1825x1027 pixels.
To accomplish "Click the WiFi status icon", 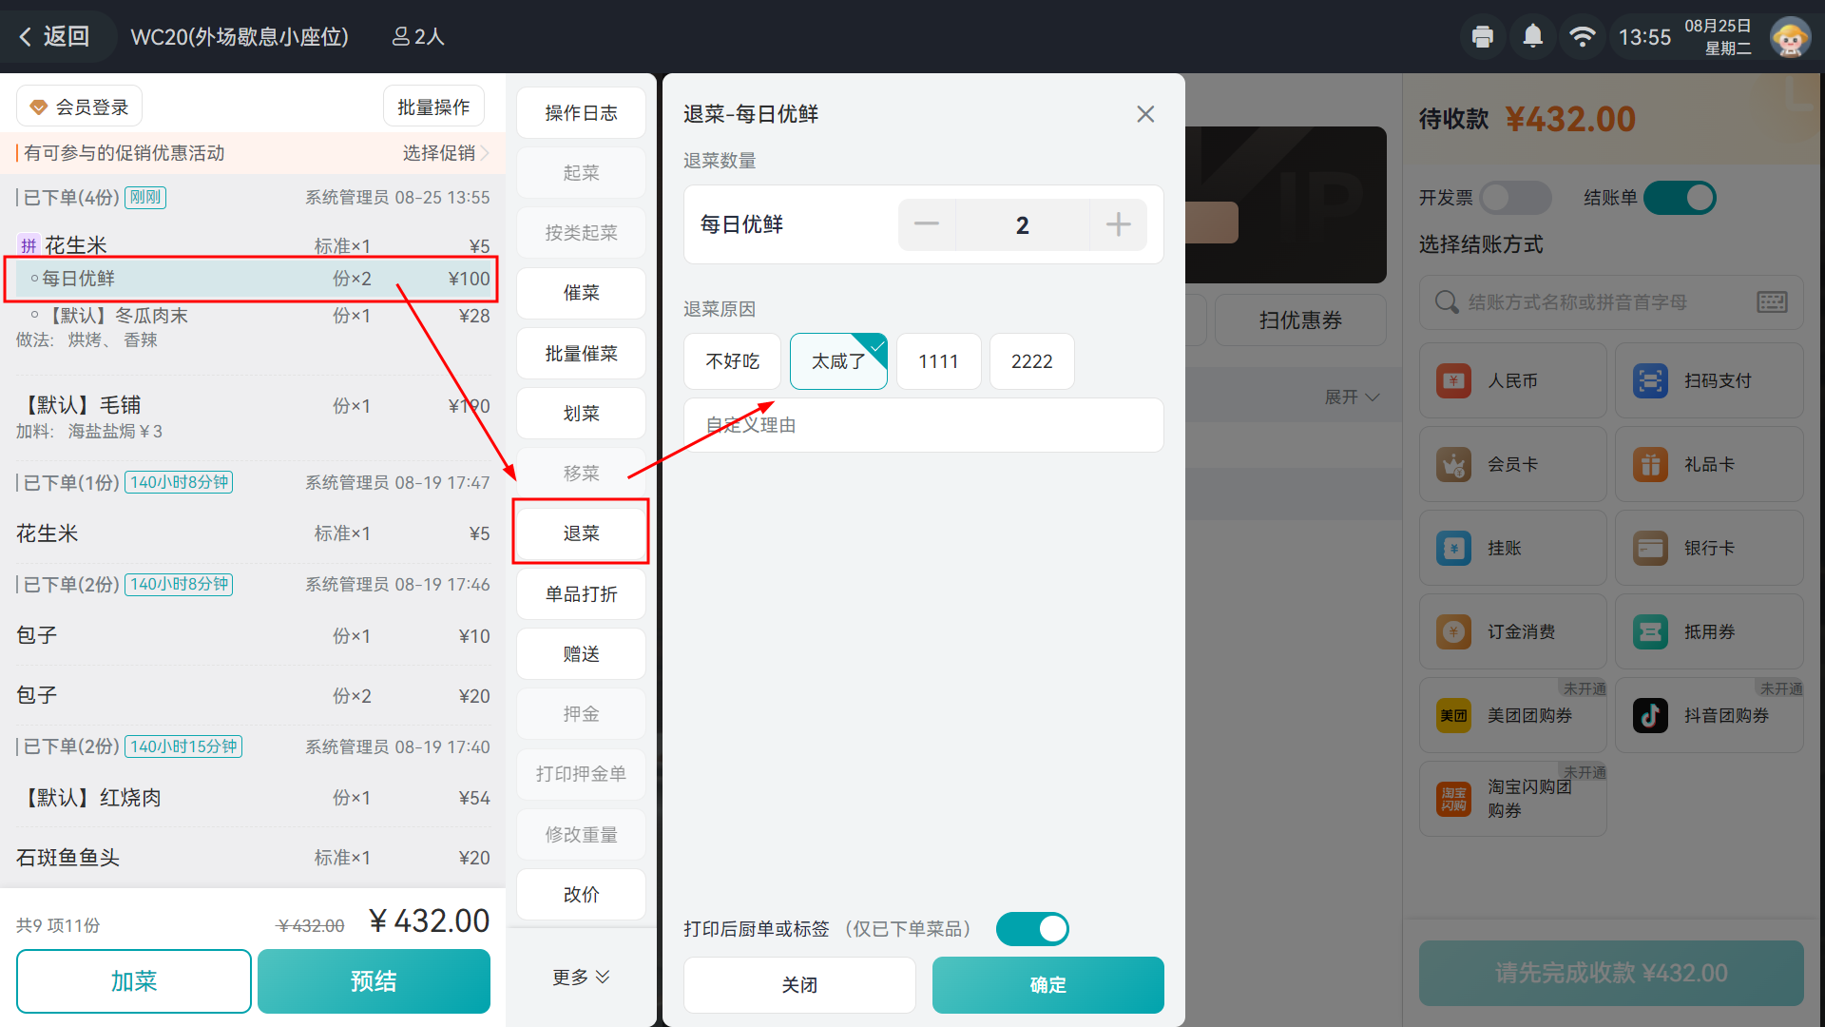I will point(1582,37).
